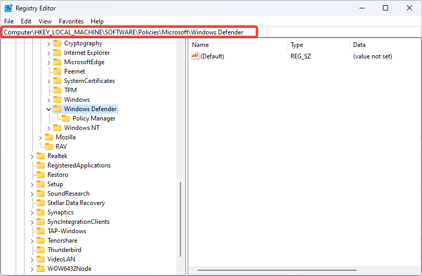
Task: Select the Internet Explorer folder icon
Action: pyautogui.click(x=57, y=53)
